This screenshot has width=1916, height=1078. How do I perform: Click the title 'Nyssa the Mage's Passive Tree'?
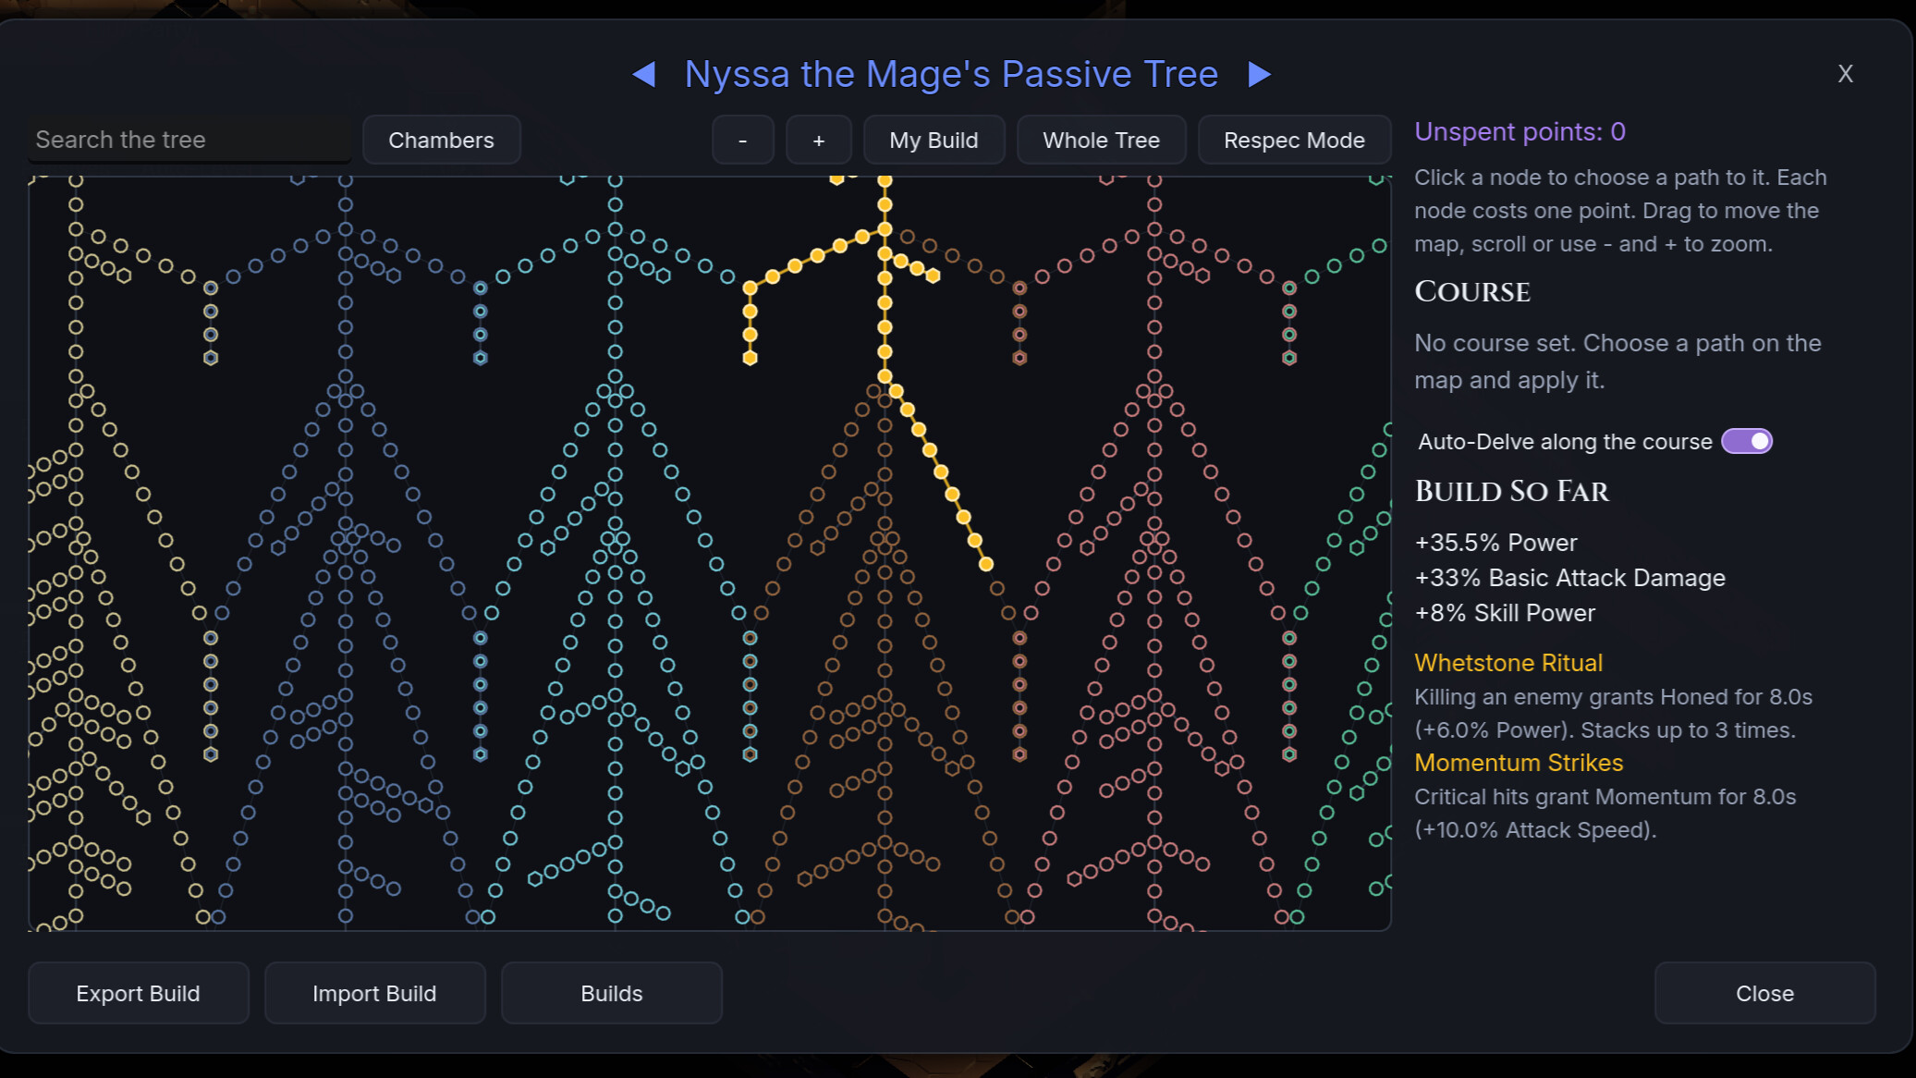coord(951,74)
